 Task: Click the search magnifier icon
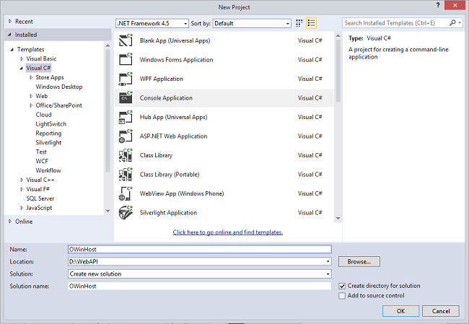(452, 23)
